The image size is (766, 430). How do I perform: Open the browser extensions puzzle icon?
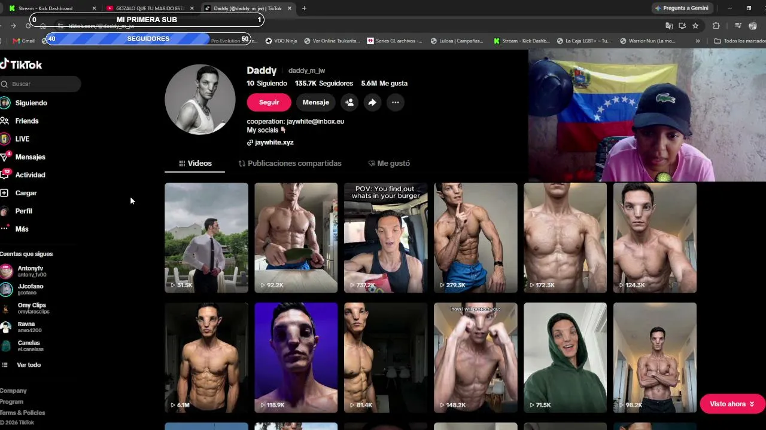click(716, 26)
